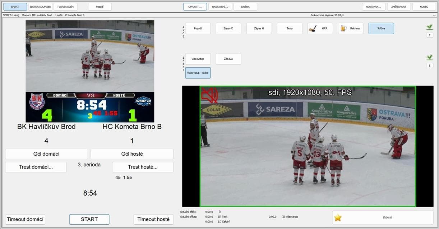Click the muted speaker icon on video preview

click(x=209, y=95)
